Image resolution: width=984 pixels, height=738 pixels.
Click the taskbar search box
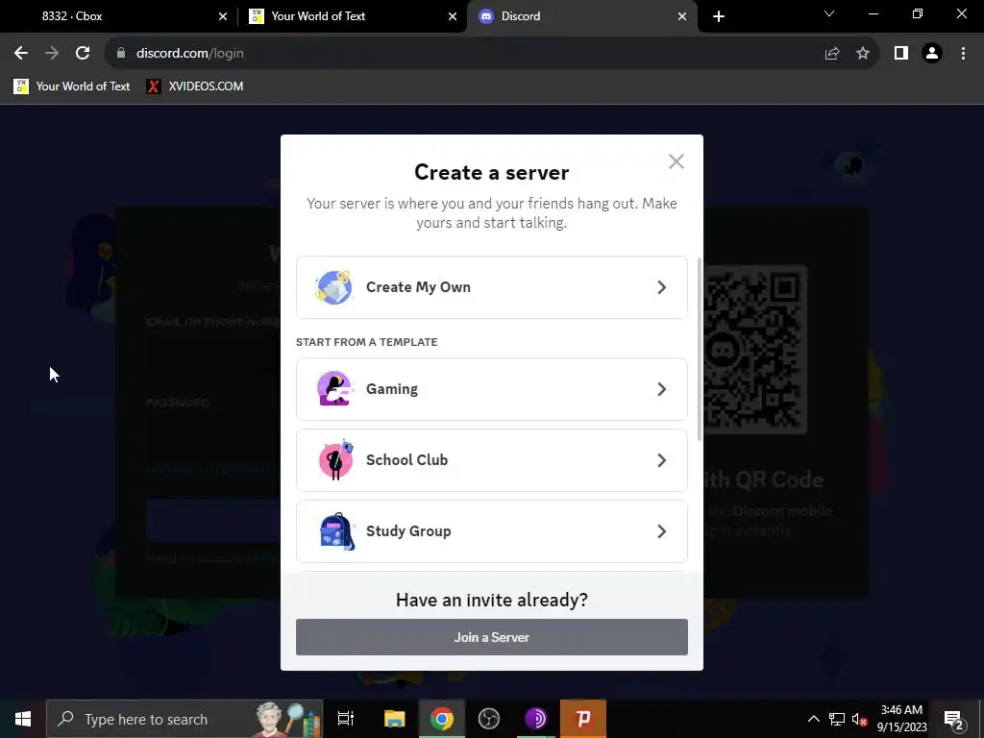tap(184, 719)
